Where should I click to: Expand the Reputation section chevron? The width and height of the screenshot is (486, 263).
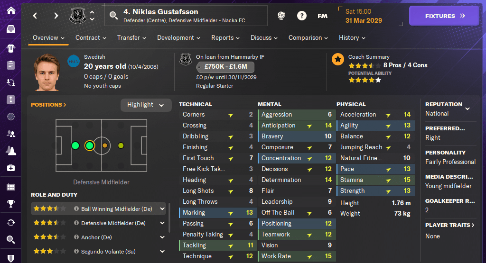[467, 109]
